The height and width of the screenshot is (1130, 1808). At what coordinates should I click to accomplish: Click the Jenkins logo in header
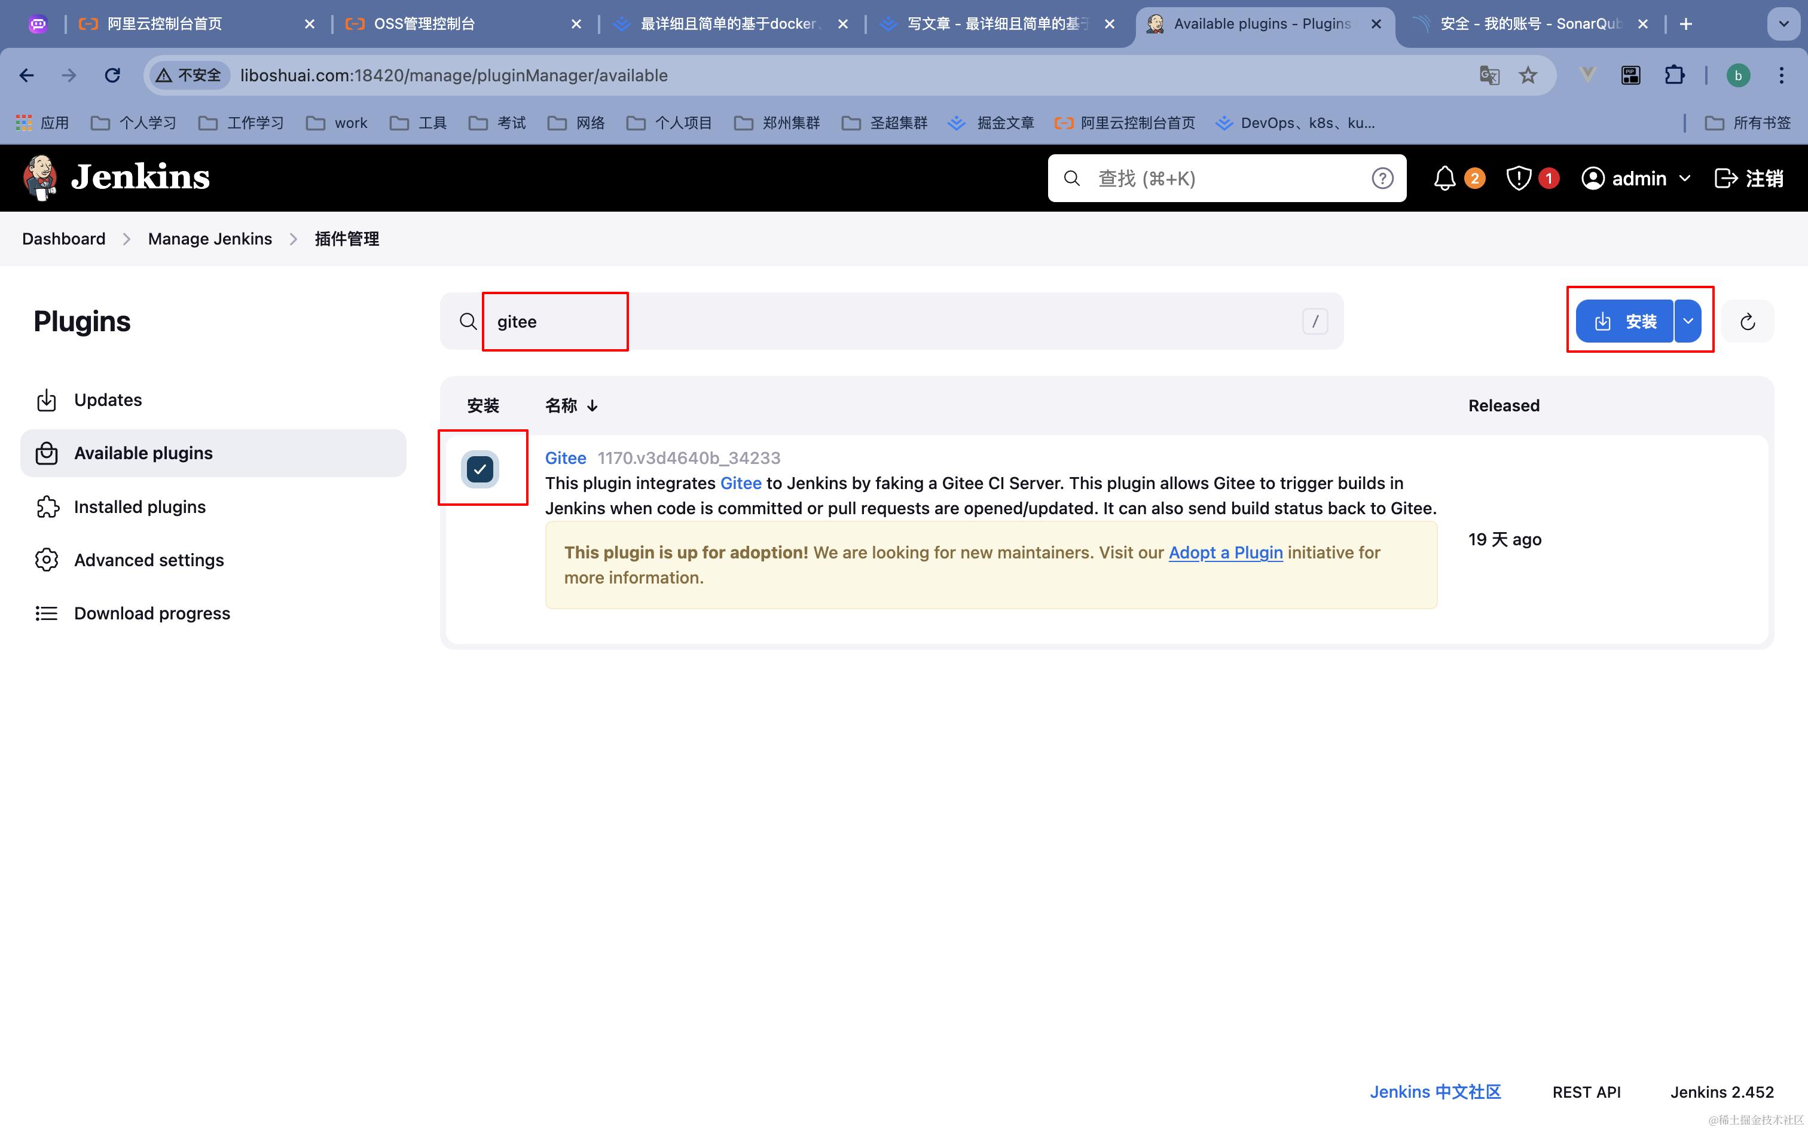pos(116,178)
